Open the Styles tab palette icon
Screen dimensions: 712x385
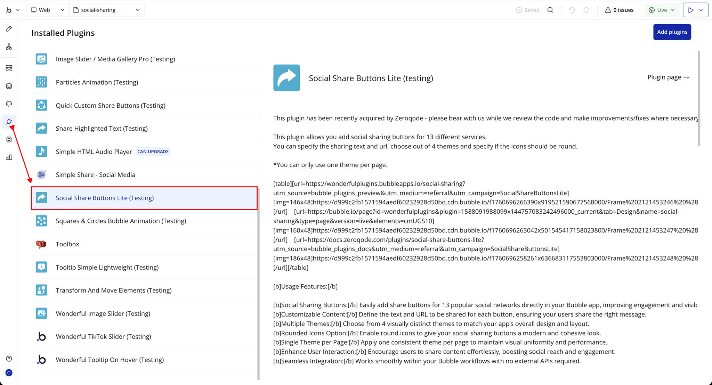pyautogui.click(x=9, y=104)
